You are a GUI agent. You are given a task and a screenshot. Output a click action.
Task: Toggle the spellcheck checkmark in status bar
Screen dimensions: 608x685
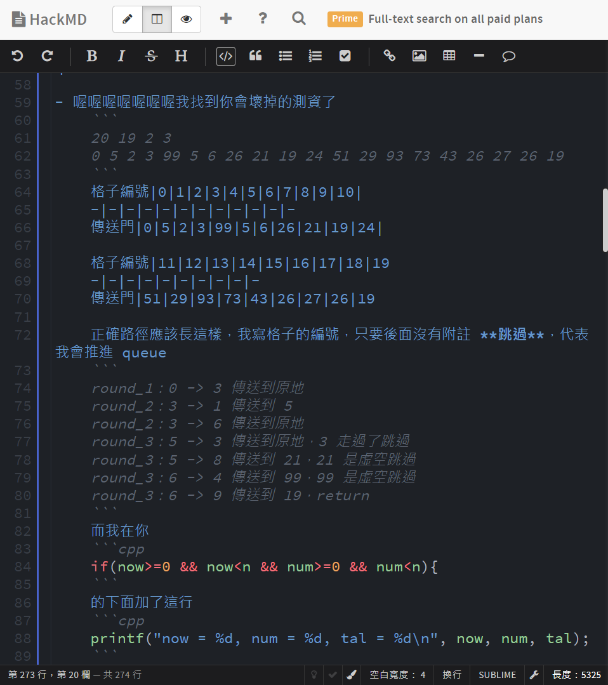pyautogui.click(x=333, y=675)
